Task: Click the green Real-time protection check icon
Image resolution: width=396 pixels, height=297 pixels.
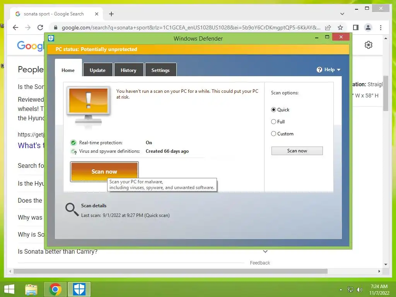Action: 73,143
